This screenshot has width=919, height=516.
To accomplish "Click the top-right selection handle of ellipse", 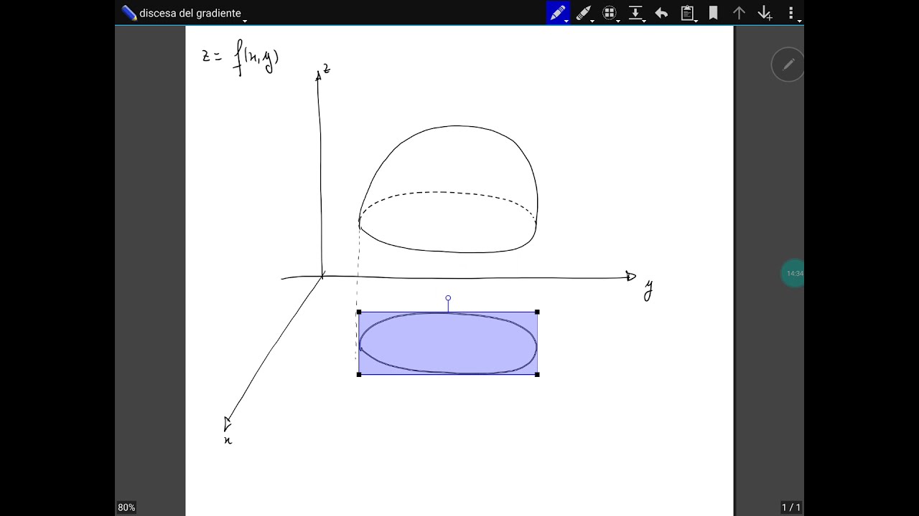I will point(537,312).
